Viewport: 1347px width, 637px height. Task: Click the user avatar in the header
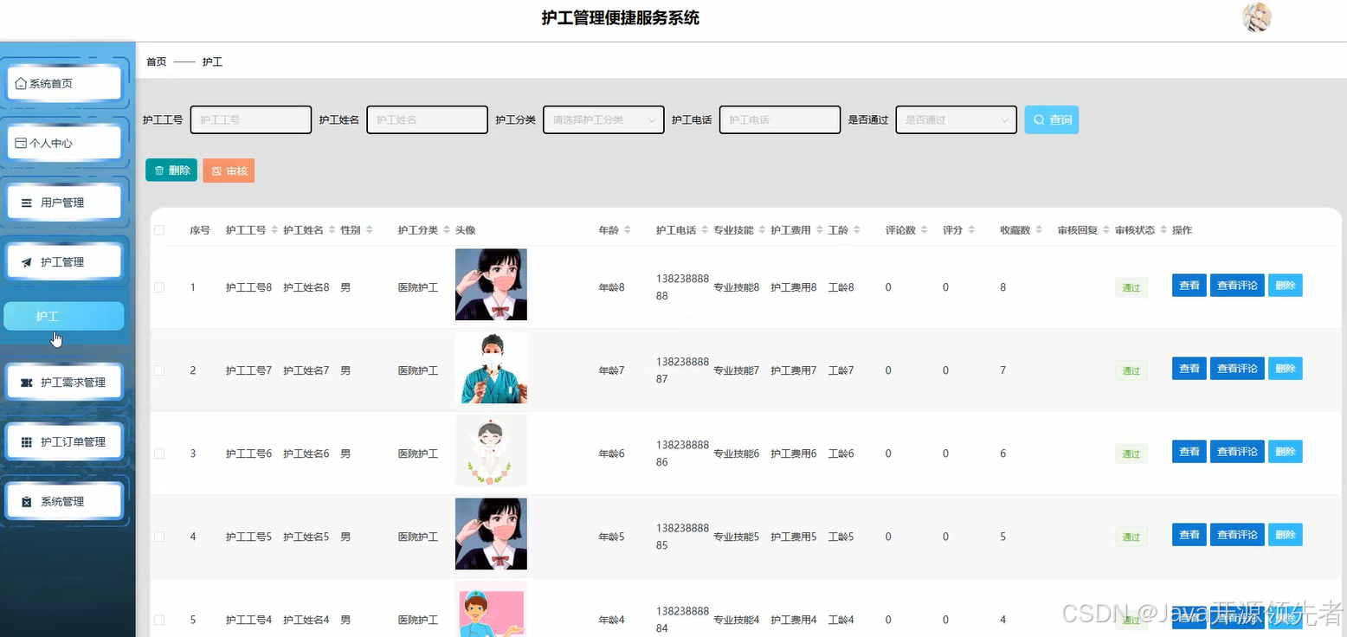click(1256, 17)
